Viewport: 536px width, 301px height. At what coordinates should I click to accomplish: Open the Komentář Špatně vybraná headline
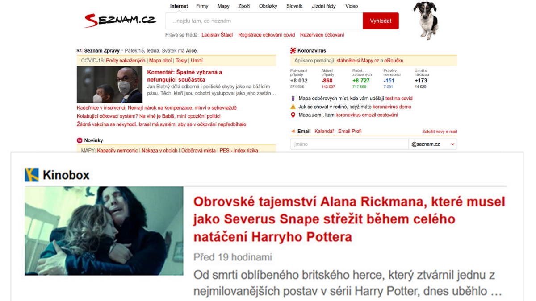pyautogui.click(x=184, y=76)
